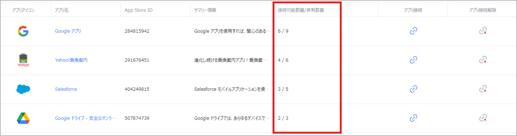The image size is (517, 136).
Task: Open the Google アプリ name link
Action: (68, 31)
